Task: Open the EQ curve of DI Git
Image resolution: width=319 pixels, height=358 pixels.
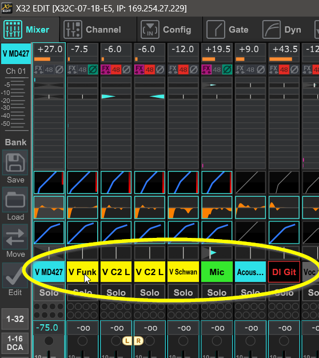Action: point(284,208)
